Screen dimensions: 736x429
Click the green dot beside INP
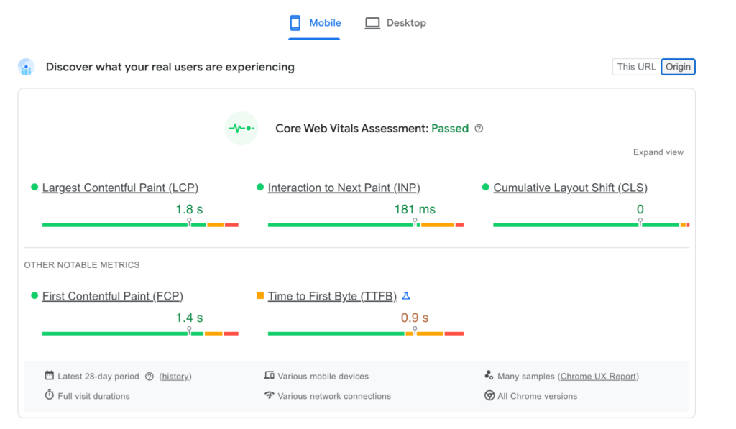pos(260,188)
